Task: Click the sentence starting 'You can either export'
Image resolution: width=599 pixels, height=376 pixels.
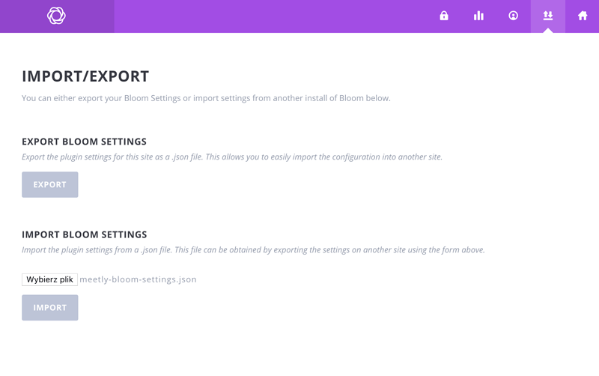Action: tap(206, 98)
